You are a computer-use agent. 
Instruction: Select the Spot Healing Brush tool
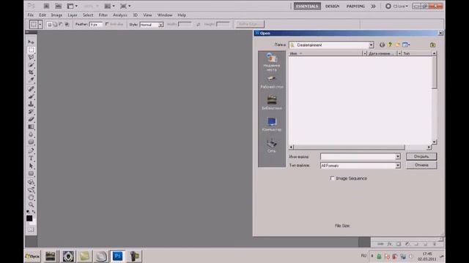pos(31,89)
